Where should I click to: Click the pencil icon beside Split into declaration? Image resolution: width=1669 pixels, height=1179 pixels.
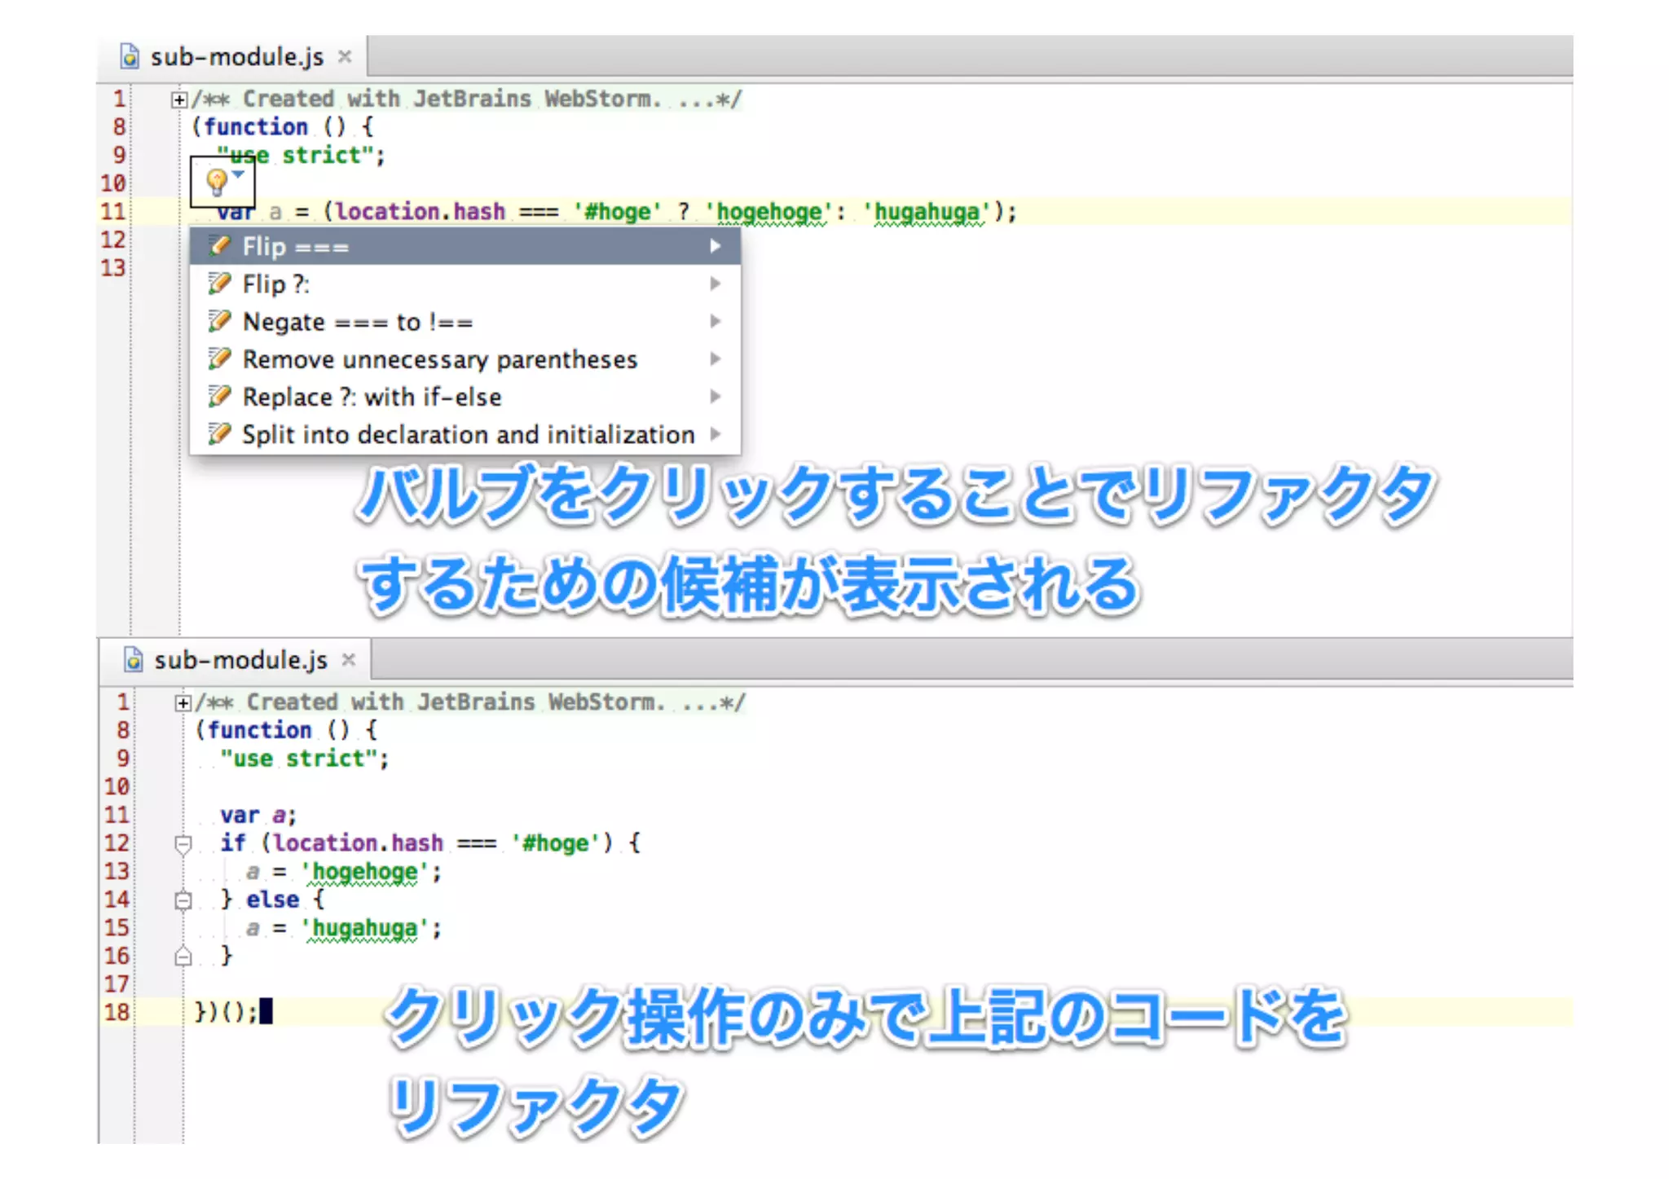coord(219,433)
